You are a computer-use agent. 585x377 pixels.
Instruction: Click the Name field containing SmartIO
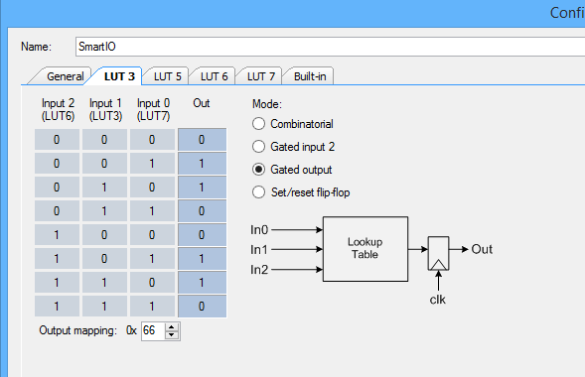tap(330, 47)
